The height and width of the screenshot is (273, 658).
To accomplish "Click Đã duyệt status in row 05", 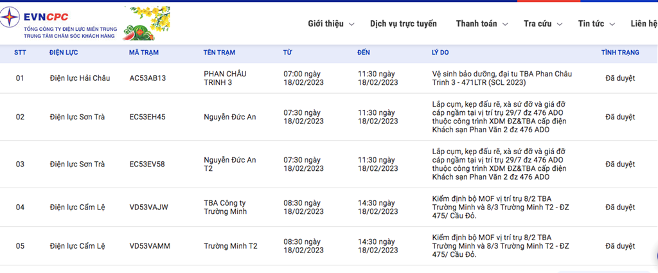I will pyautogui.click(x=620, y=246).
